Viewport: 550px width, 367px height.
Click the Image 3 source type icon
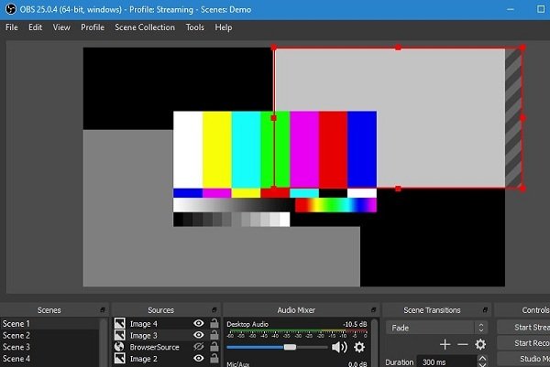pos(119,335)
